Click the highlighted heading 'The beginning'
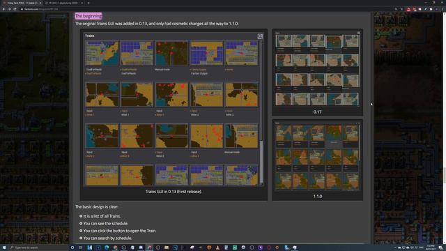This screenshot has width=446, height=251. (89, 16)
